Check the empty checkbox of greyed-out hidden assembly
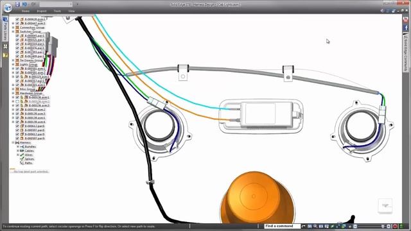411x231 pixels. coord(17,101)
